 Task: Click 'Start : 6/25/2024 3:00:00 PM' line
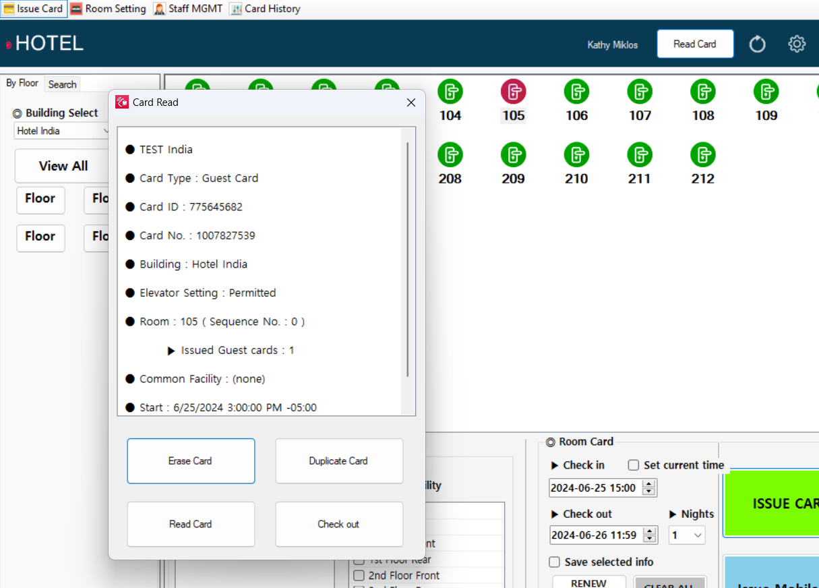tap(228, 407)
